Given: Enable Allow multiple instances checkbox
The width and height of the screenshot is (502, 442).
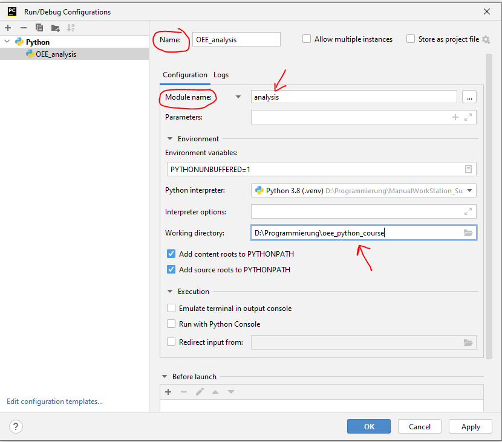Looking at the screenshot, I should [307, 39].
